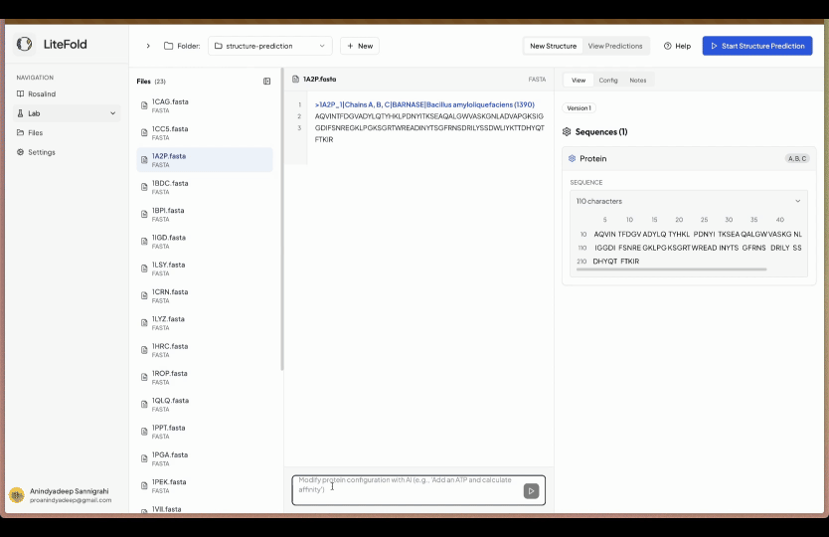Click the Sequences section gear icon
829x537 pixels.
567,131
